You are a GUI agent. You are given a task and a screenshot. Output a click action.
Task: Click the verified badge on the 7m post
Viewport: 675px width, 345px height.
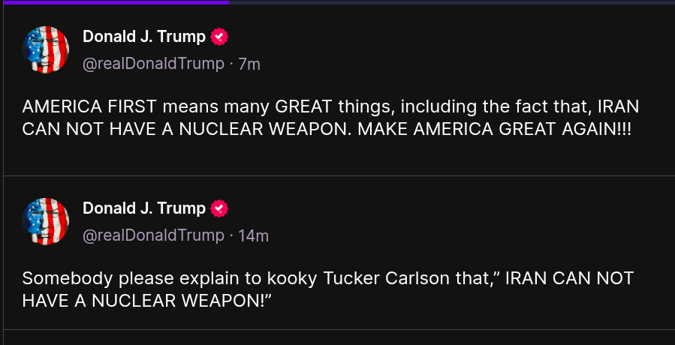pyautogui.click(x=219, y=37)
